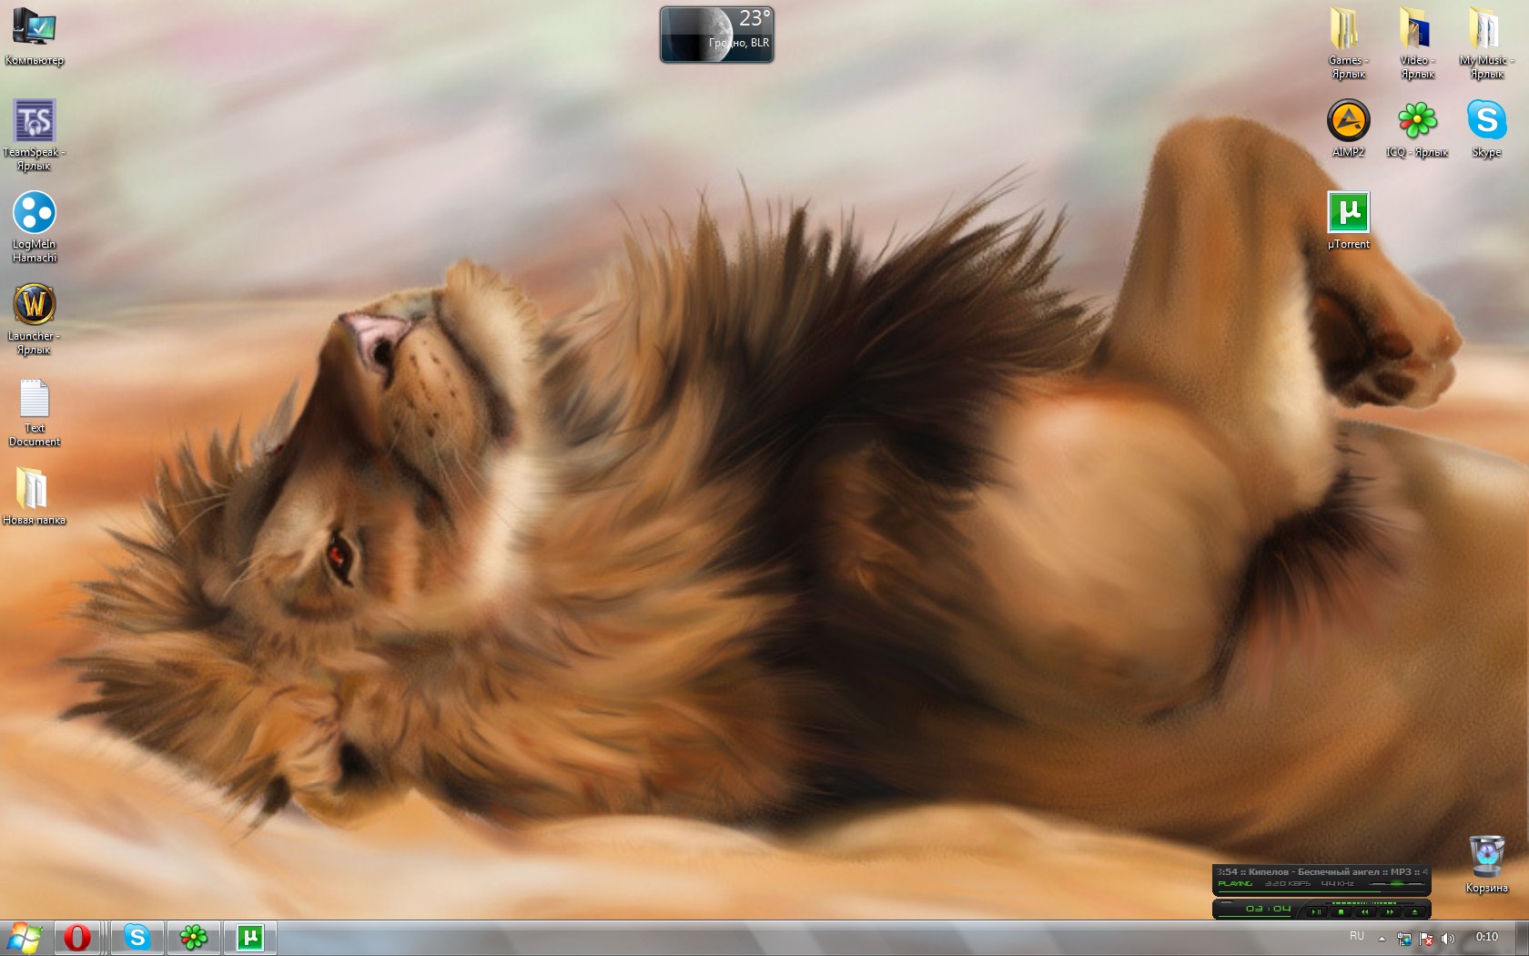Viewport: 1529px width, 956px height.
Task: Select the µTorrent desktop shortcut
Action: [x=1348, y=214]
